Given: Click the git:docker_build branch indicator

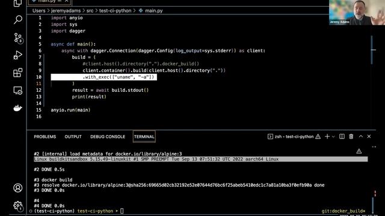Looking at the screenshot, I should pos(343,211).
